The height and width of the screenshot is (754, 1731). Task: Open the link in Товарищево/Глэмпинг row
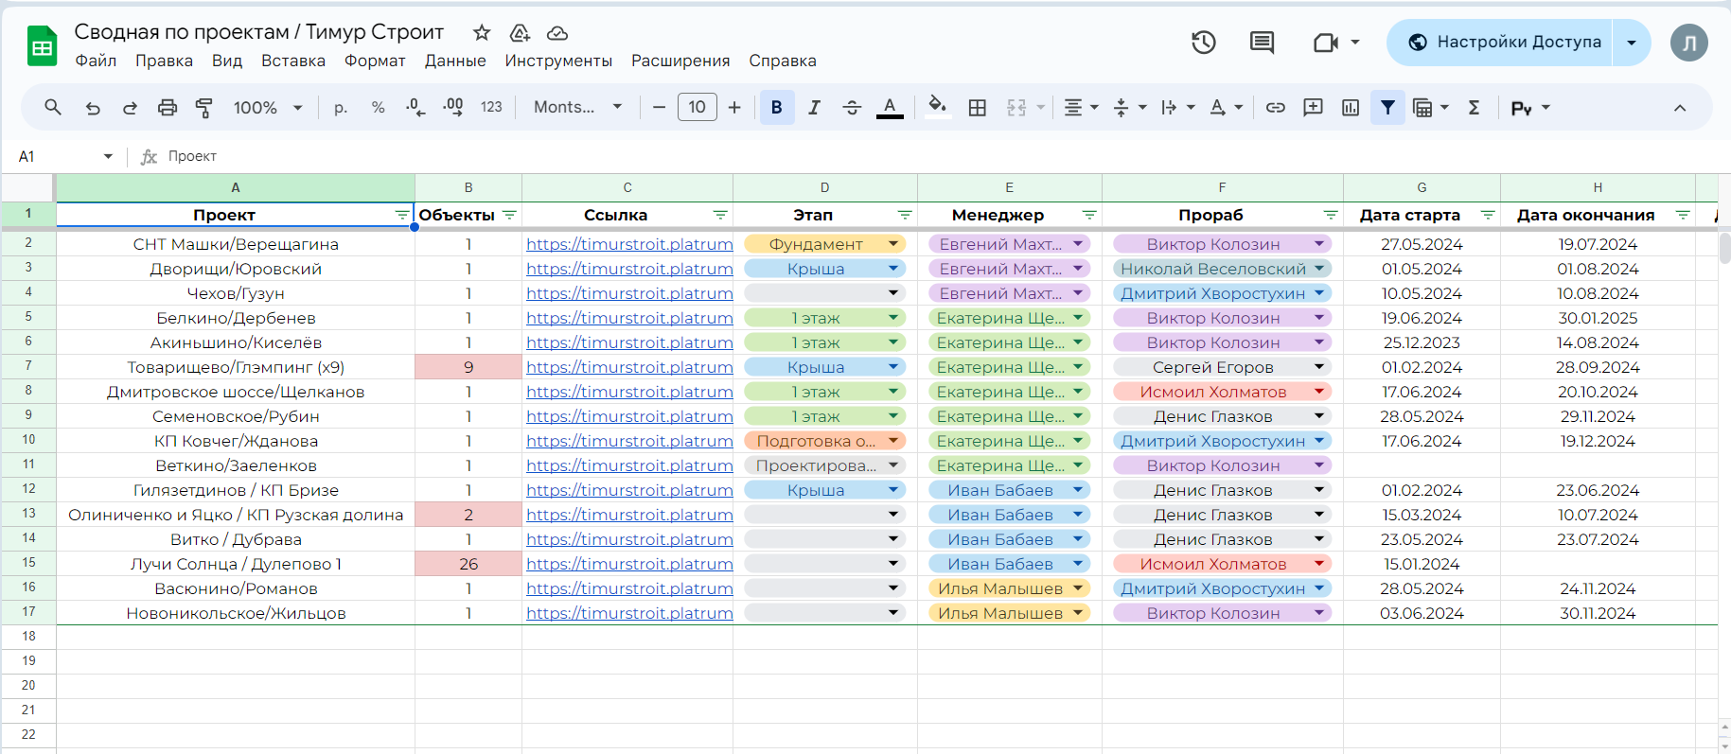[x=629, y=367]
